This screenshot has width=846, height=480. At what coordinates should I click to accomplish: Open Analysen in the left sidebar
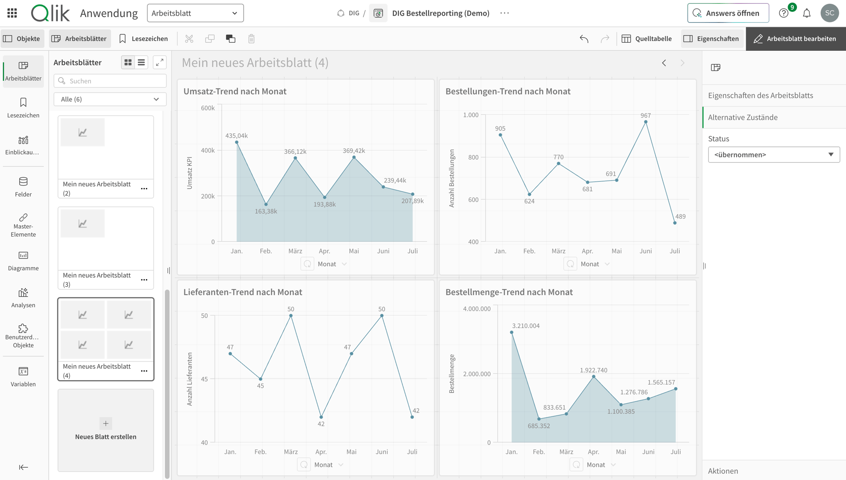pos(23,298)
